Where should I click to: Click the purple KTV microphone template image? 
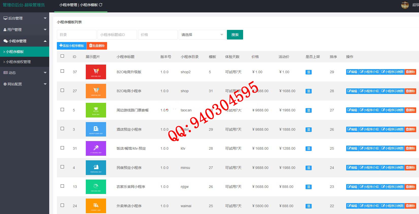click(x=96, y=148)
